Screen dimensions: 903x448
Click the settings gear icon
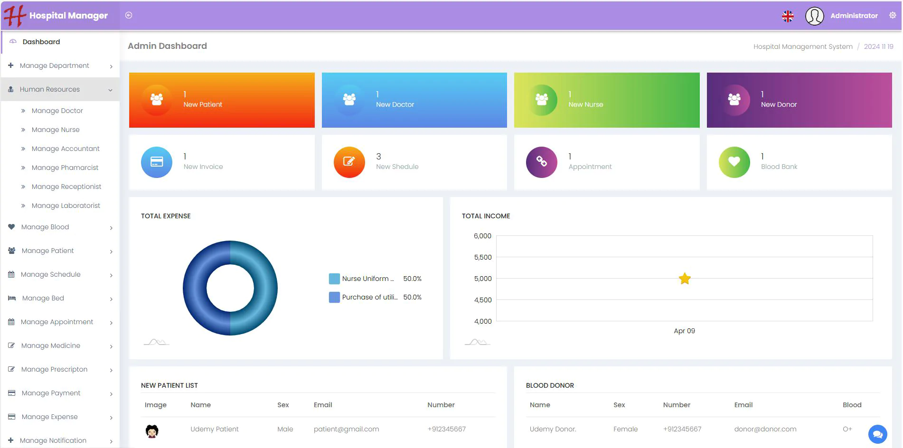pyautogui.click(x=893, y=15)
